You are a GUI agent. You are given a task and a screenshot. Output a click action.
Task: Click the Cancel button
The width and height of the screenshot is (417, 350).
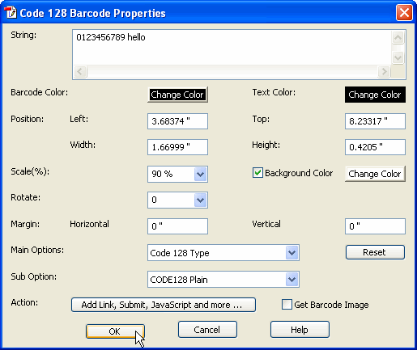click(x=207, y=330)
